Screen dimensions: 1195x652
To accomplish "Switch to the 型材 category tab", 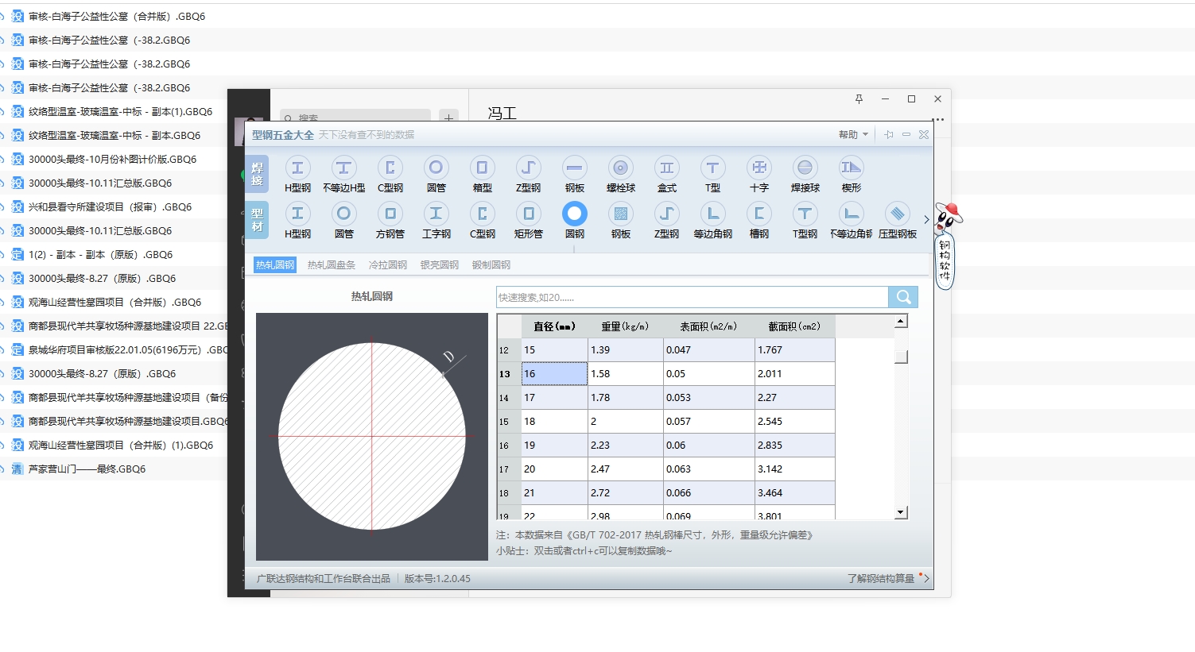I will (257, 220).
